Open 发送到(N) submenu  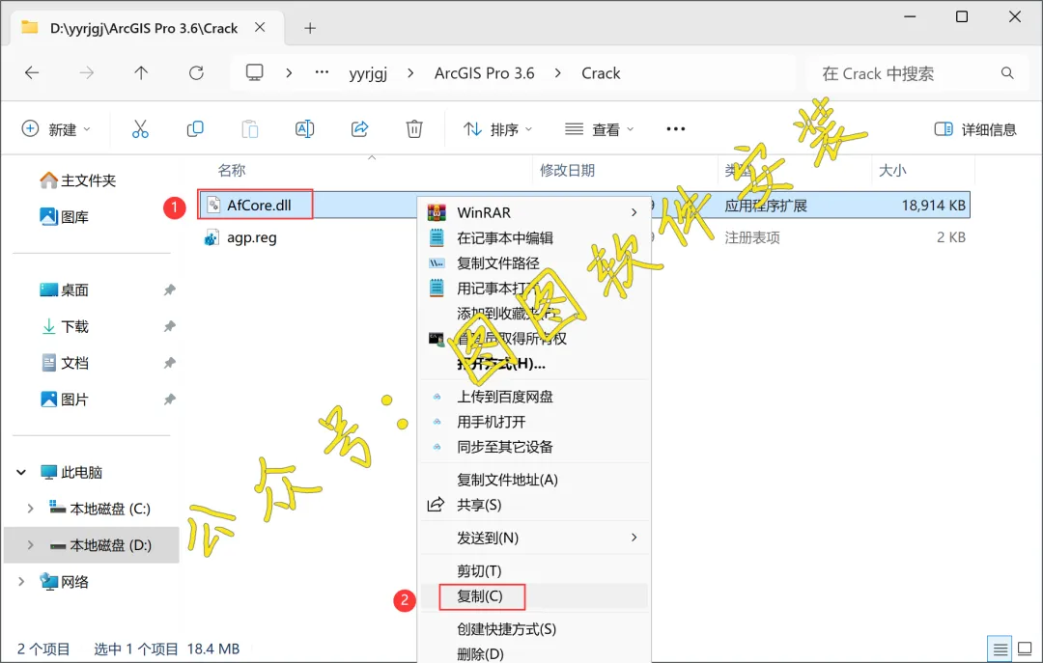(534, 538)
